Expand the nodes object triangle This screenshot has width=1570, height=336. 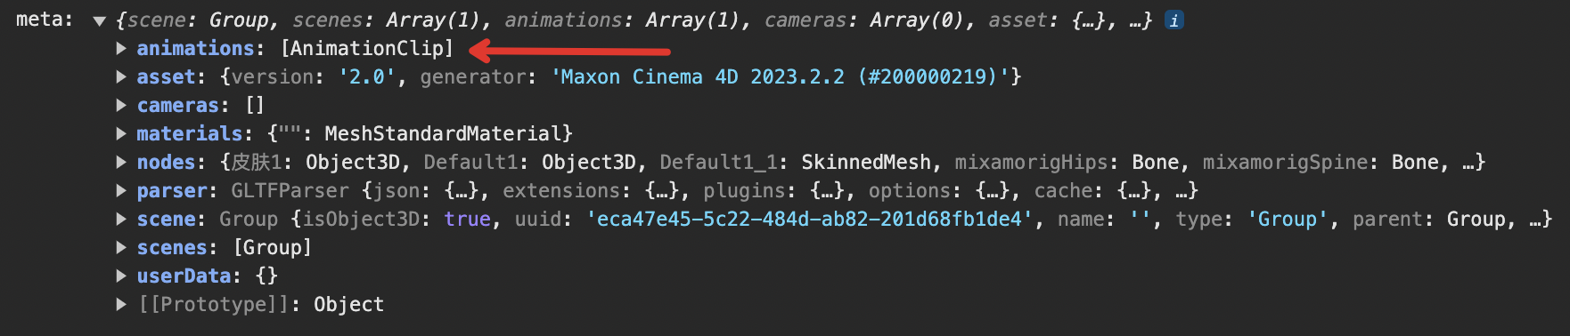coord(121,162)
